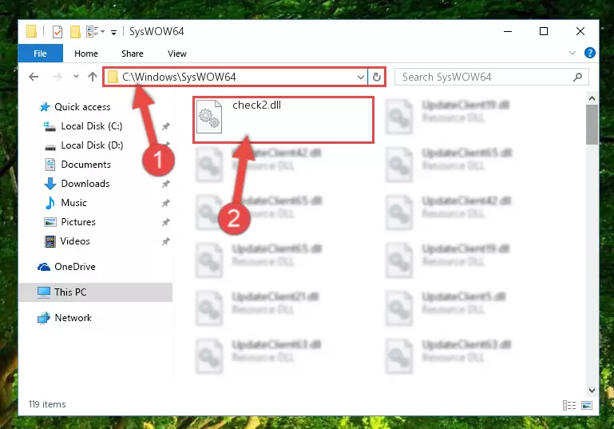Go up one folder level
This screenshot has height=429, width=614.
click(93, 77)
